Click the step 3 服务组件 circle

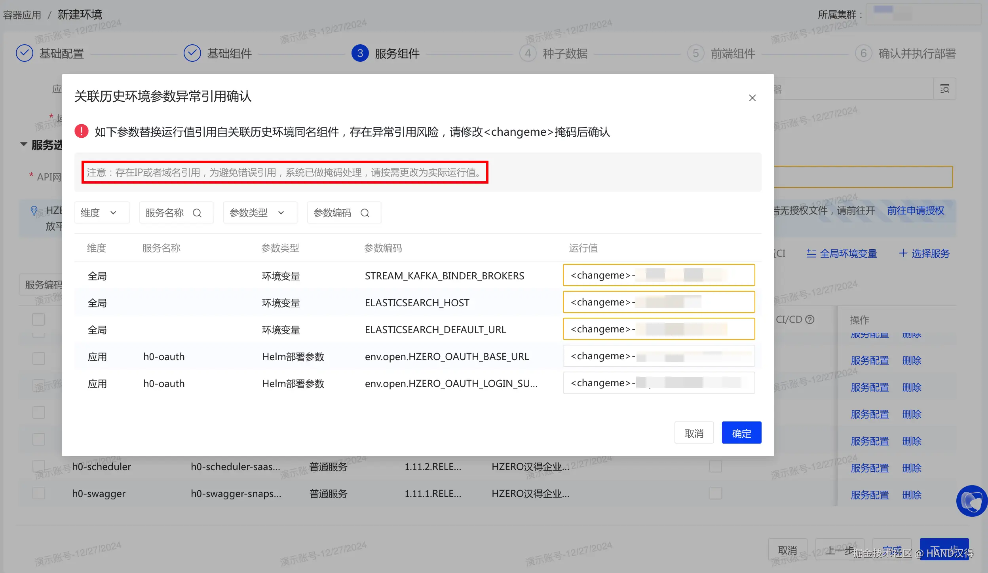point(360,53)
